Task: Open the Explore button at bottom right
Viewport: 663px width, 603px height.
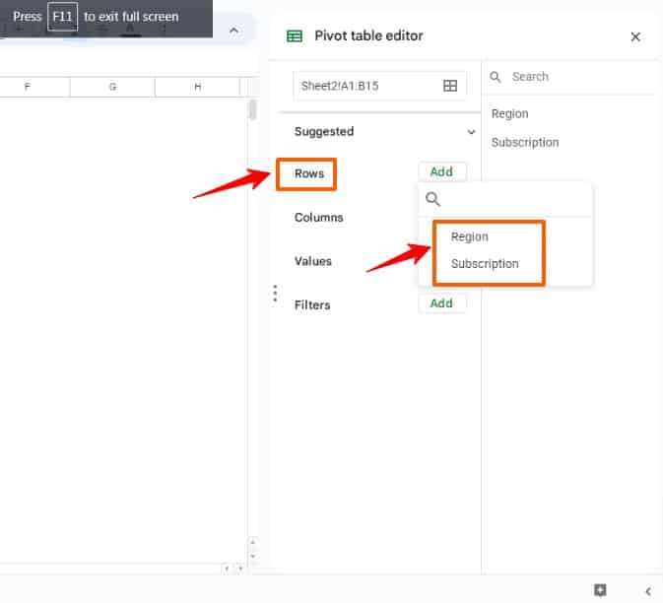Action: coord(600,590)
